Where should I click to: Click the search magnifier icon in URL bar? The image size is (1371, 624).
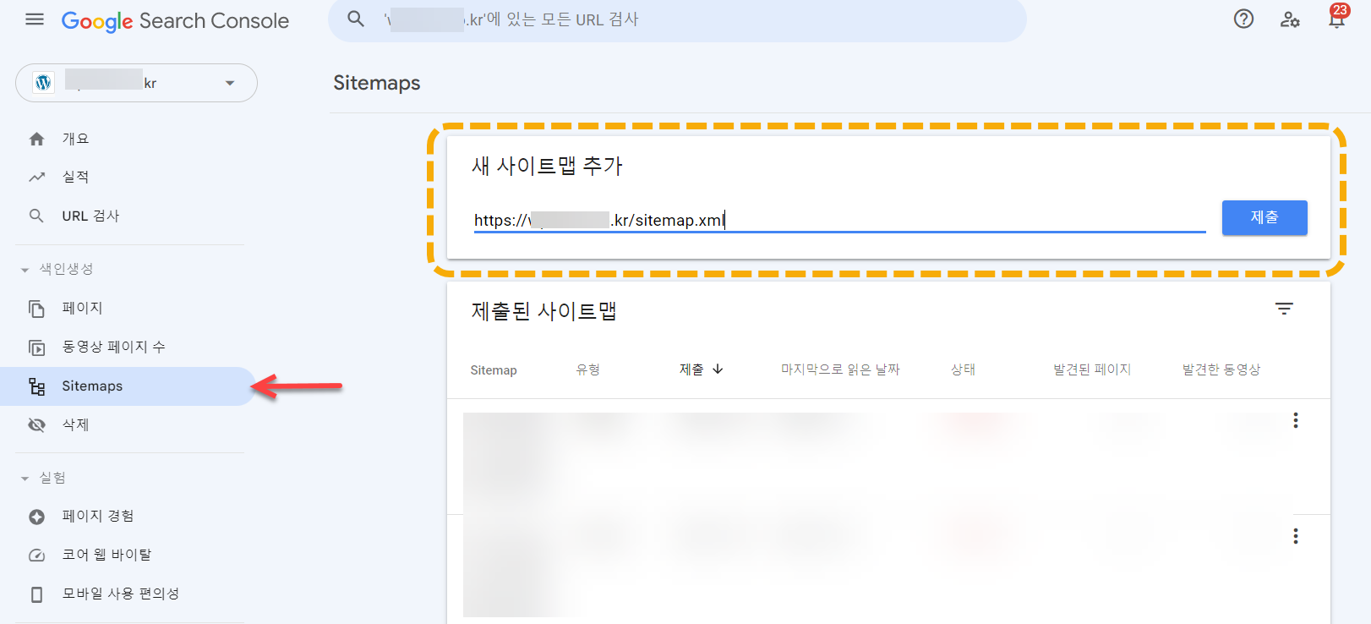coord(356,19)
